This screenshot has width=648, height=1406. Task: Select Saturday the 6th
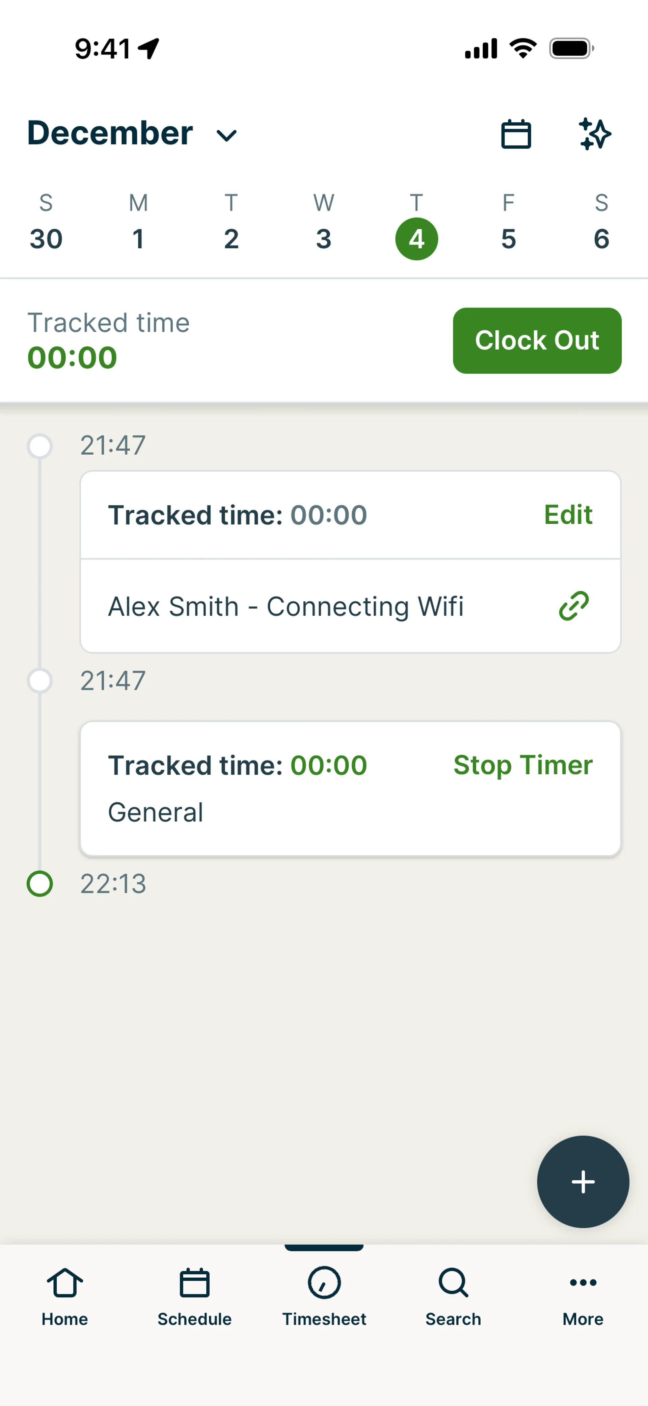point(601,238)
